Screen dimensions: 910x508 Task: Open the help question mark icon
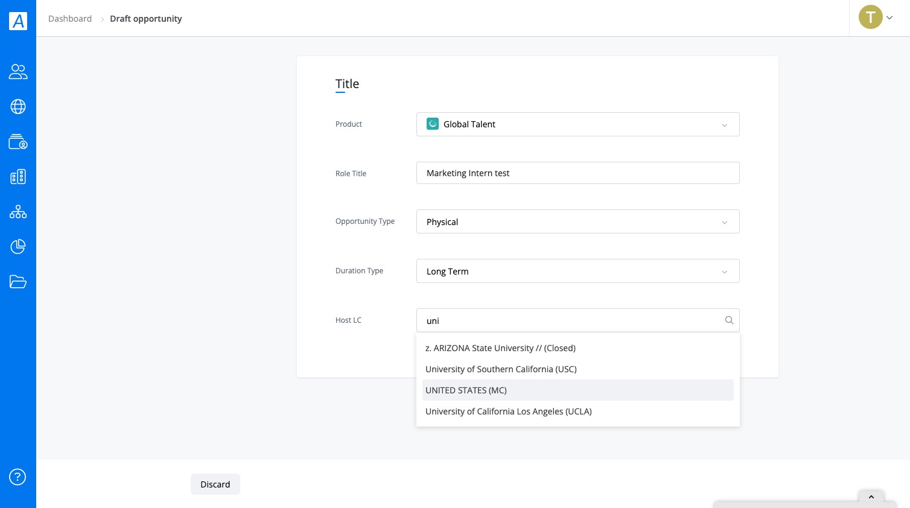coord(17,477)
